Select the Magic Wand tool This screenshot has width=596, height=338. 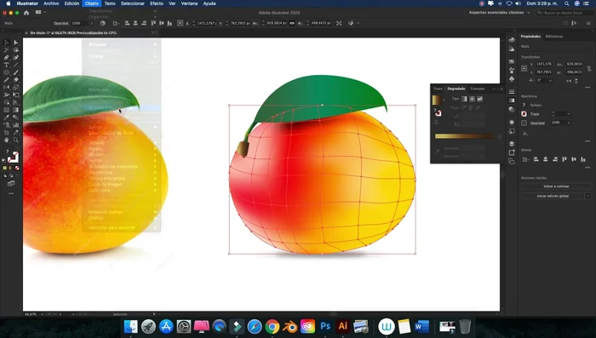pos(7,50)
